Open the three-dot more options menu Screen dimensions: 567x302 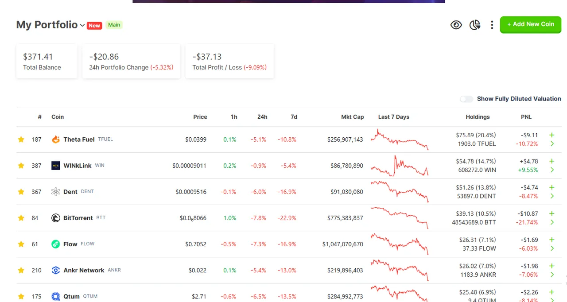tap(492, 25)
